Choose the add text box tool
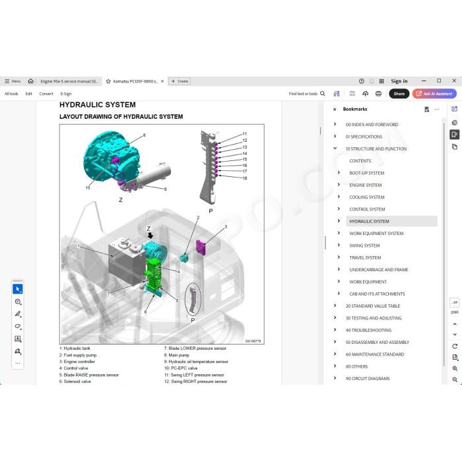 [18, 339]
